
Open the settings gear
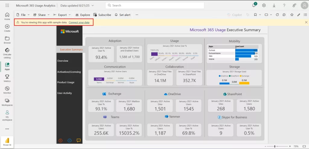264,5
